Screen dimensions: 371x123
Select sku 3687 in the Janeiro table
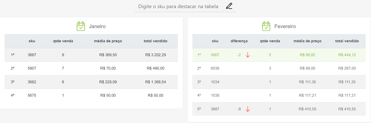(32, 55)
